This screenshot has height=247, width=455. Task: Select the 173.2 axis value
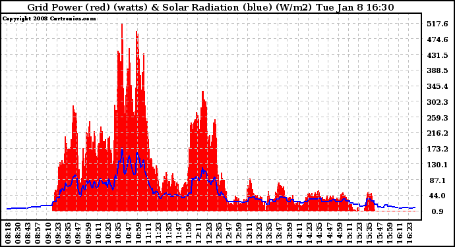(x=437, y=149)
